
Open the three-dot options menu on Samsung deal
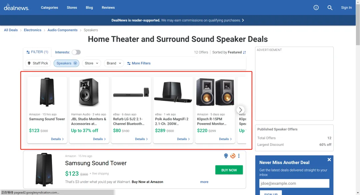(239, 156)
